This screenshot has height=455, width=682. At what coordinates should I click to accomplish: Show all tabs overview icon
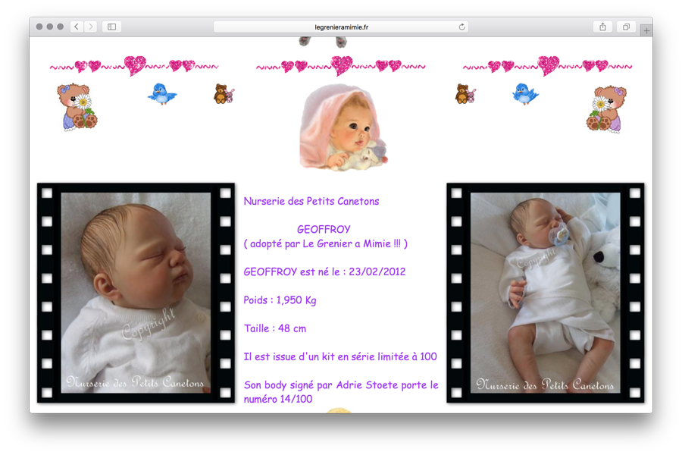[x=626, y=27]
